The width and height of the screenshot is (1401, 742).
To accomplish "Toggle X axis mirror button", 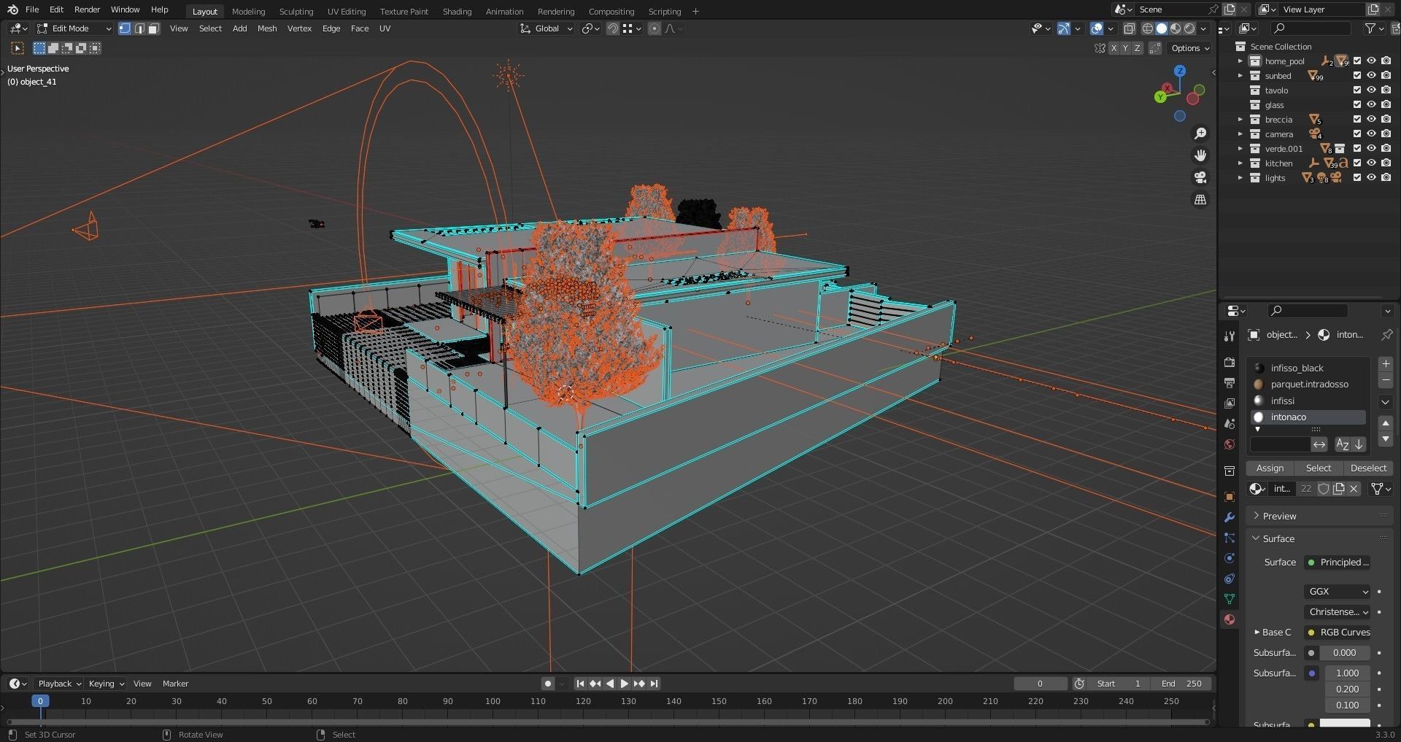I will tap(1114, 48).
